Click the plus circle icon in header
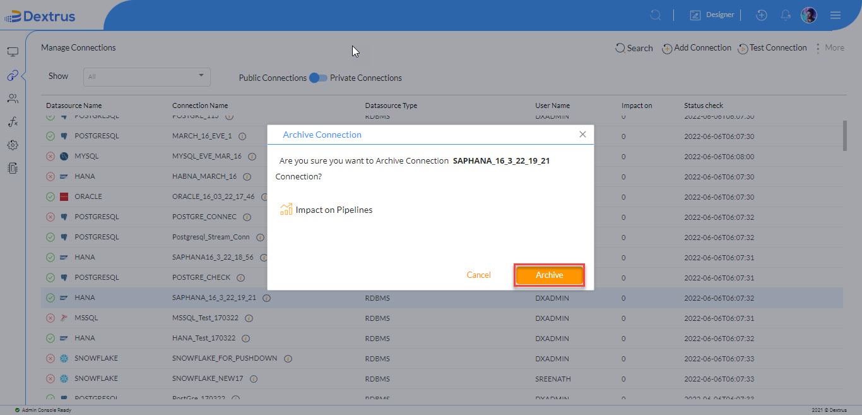This screenshot has width=862, height=415. pos(762,15)
